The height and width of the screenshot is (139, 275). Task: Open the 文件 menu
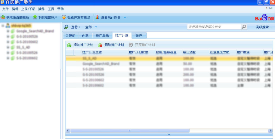point(5,9)
